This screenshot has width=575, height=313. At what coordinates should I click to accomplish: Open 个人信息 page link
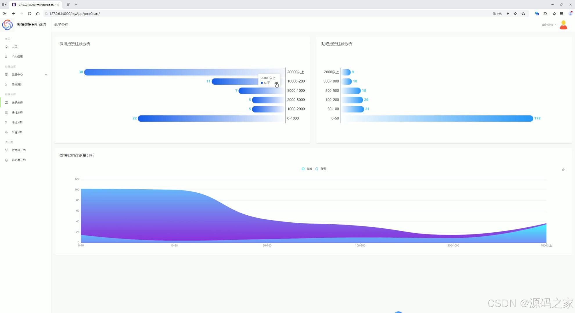click(x=17, y=57)
